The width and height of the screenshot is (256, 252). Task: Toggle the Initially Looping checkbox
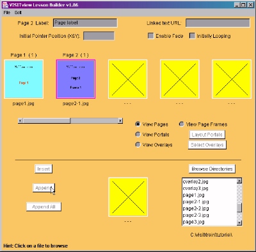[192, 36]
